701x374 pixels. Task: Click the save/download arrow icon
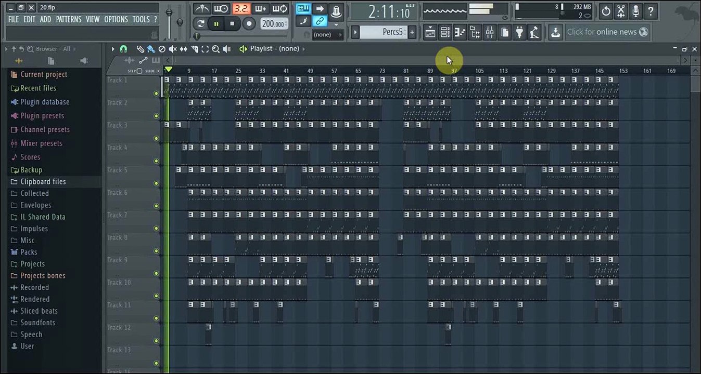click(x=555, y=32)
